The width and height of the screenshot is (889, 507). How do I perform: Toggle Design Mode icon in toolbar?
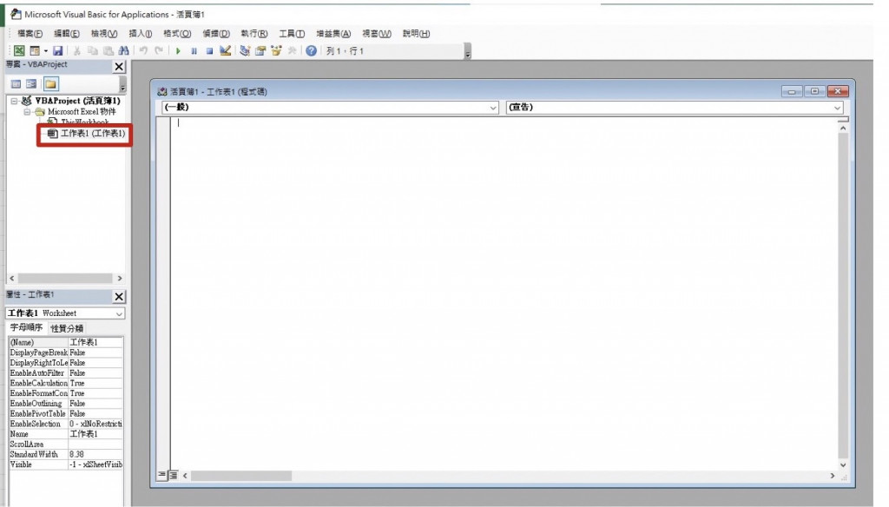coord(225,51)
